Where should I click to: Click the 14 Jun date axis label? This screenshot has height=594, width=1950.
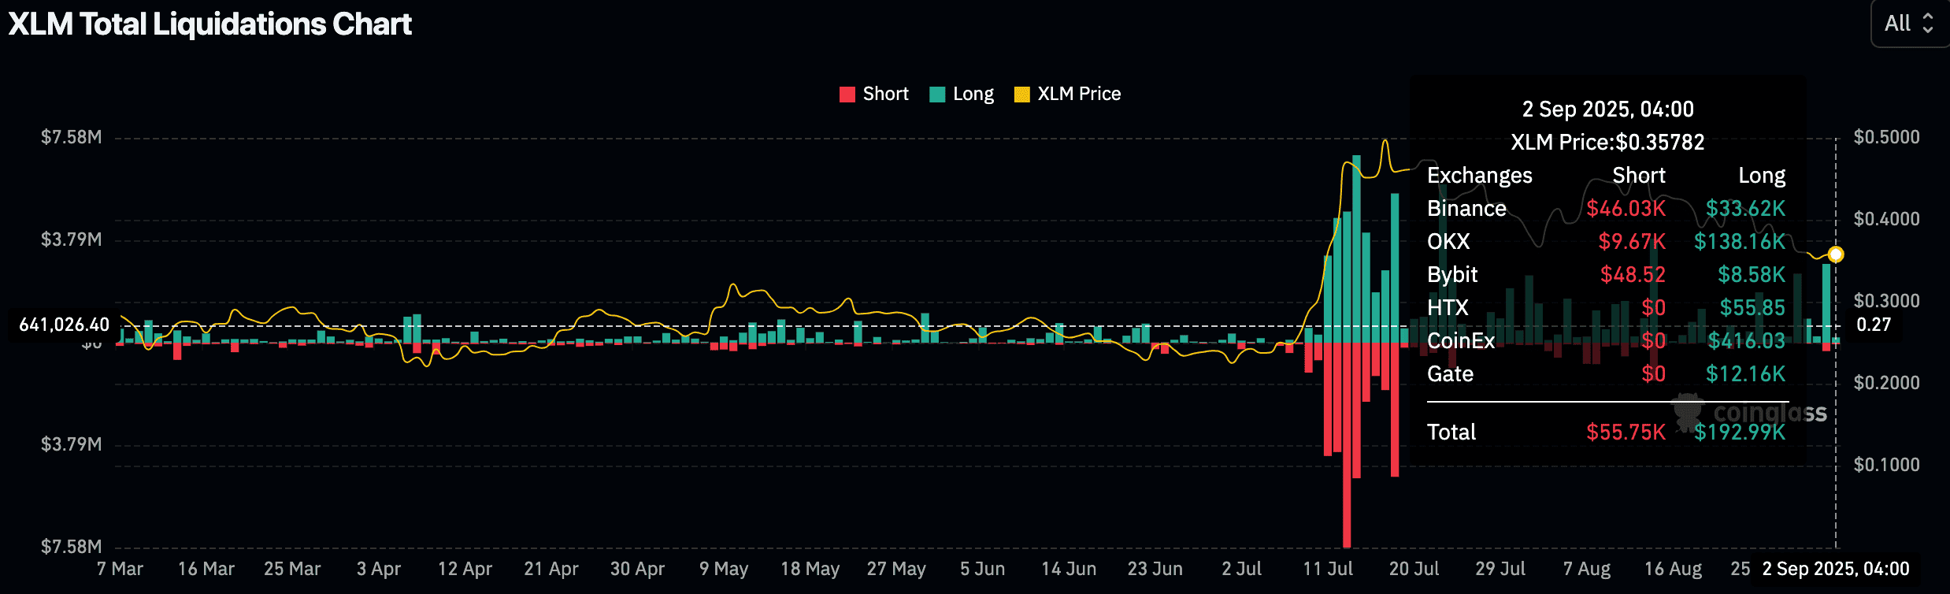(1069, 569)
